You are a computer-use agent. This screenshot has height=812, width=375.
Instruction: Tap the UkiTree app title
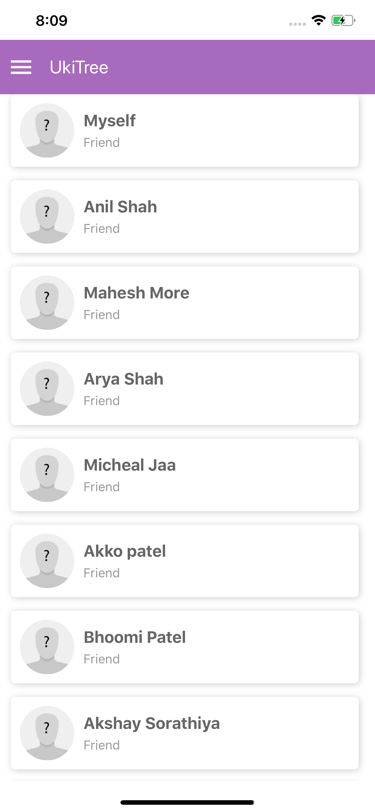[x=79, y=67]
